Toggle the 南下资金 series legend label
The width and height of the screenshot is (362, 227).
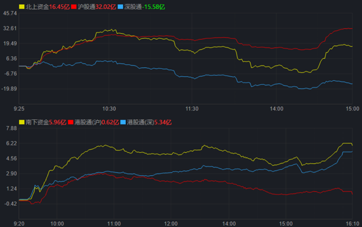(x=37, y=122)
